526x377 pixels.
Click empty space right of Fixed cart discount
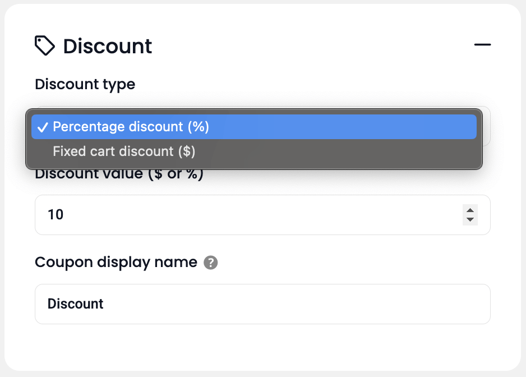[336, 151]
